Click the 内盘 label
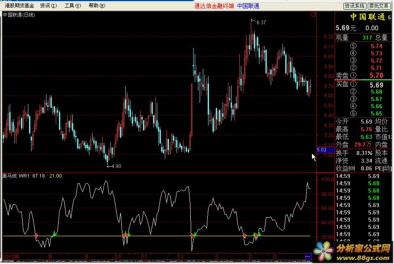394x264 pixels. pyautogui.click(x=381, y=145)
